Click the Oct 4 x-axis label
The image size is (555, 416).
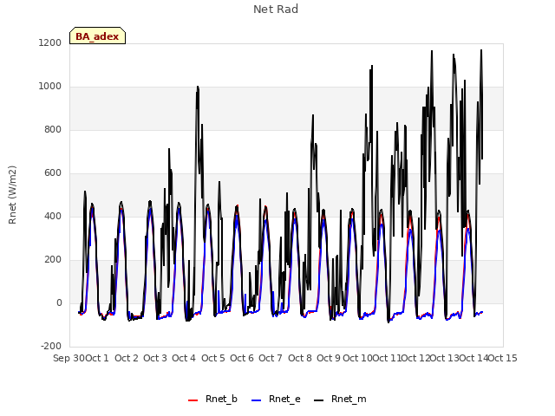pyautogui.click(x=184, y=358)
